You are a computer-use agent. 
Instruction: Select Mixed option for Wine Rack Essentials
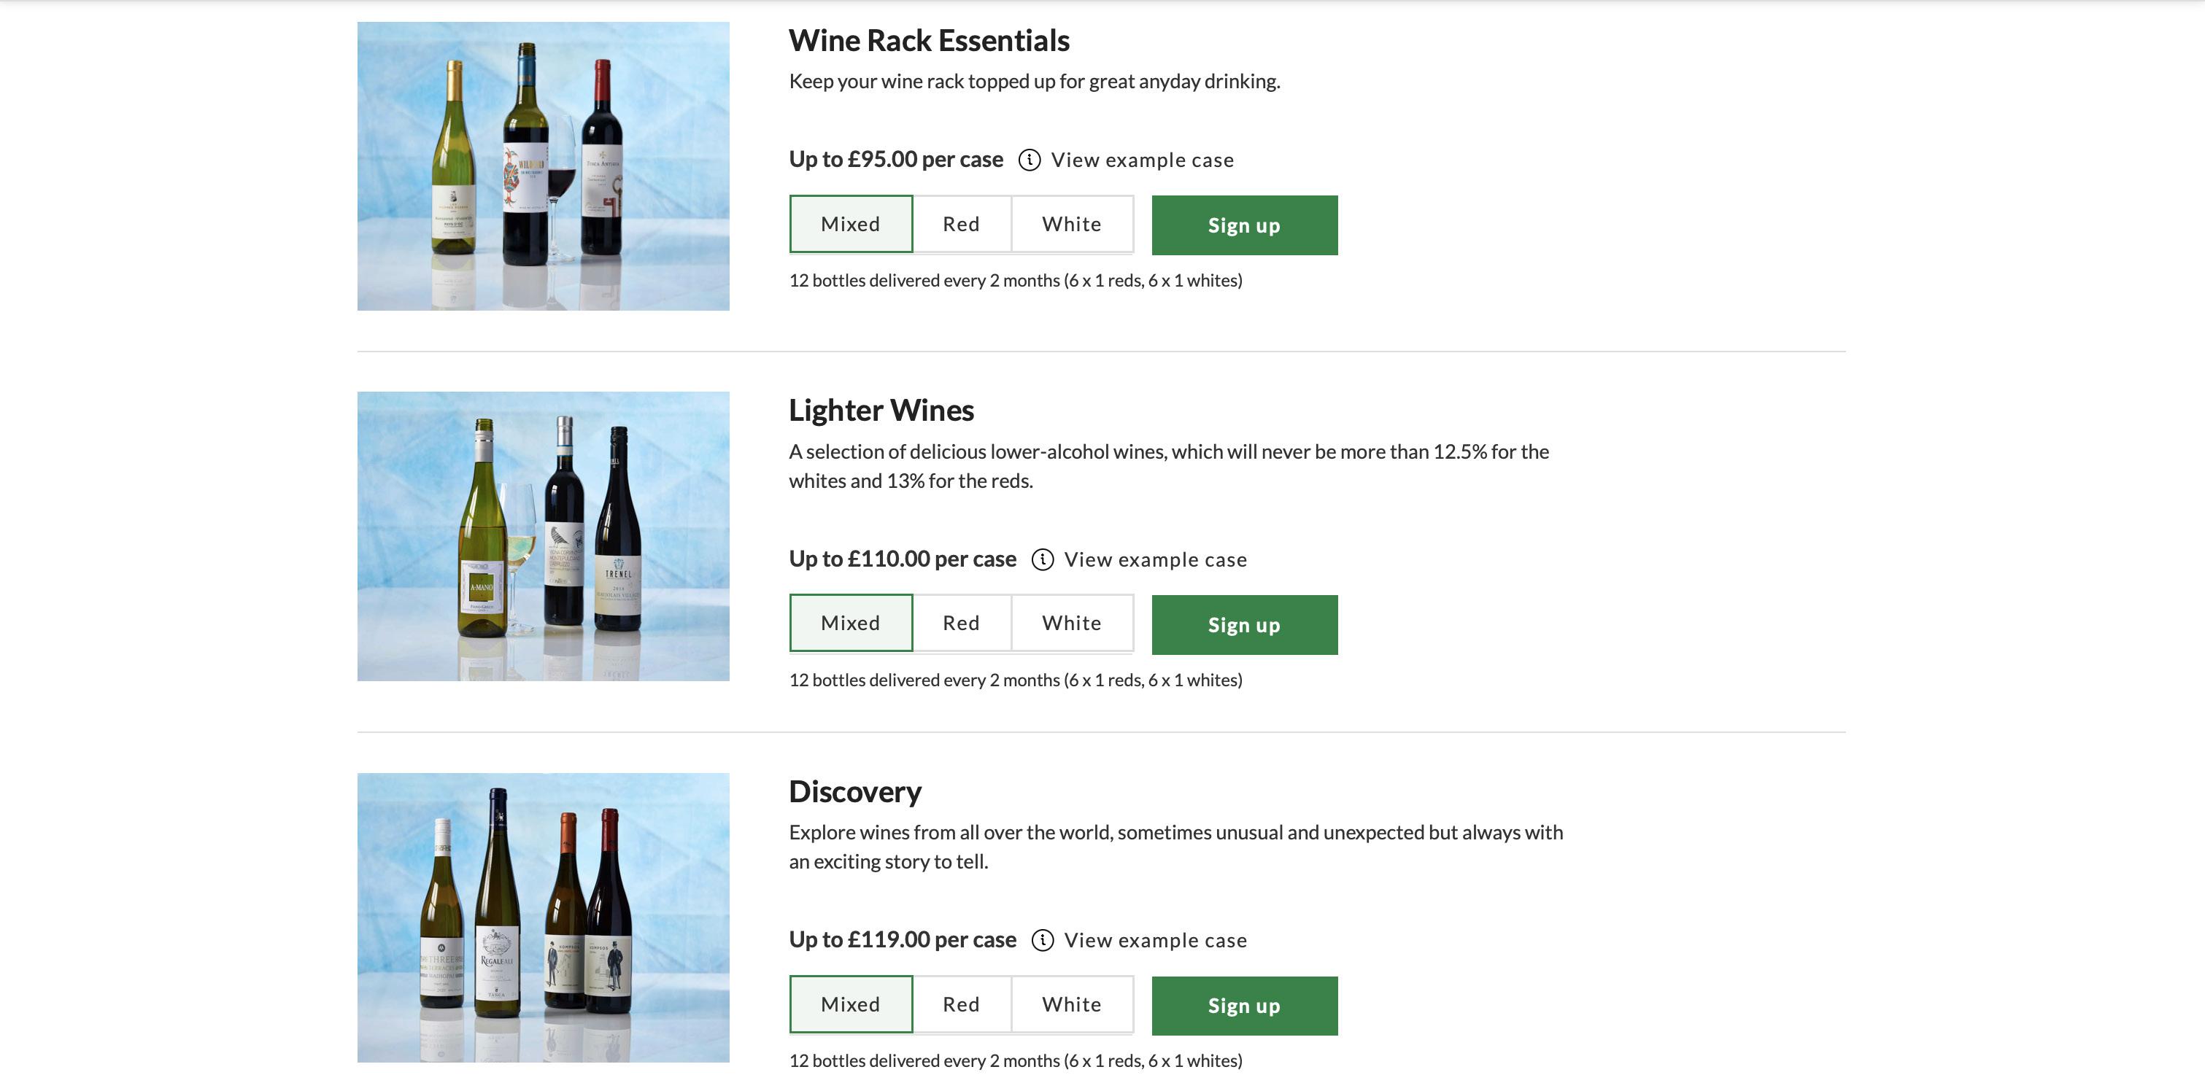pyautogui.click(x=850, y=224)
